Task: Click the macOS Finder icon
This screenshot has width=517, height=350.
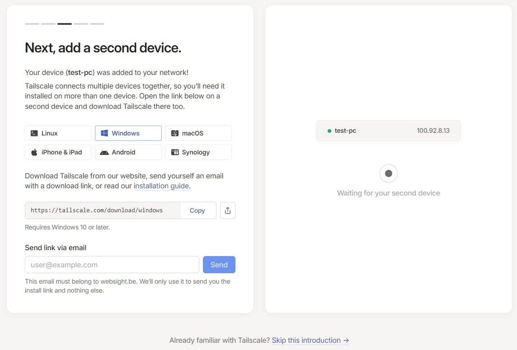Action: pos(175,133)
